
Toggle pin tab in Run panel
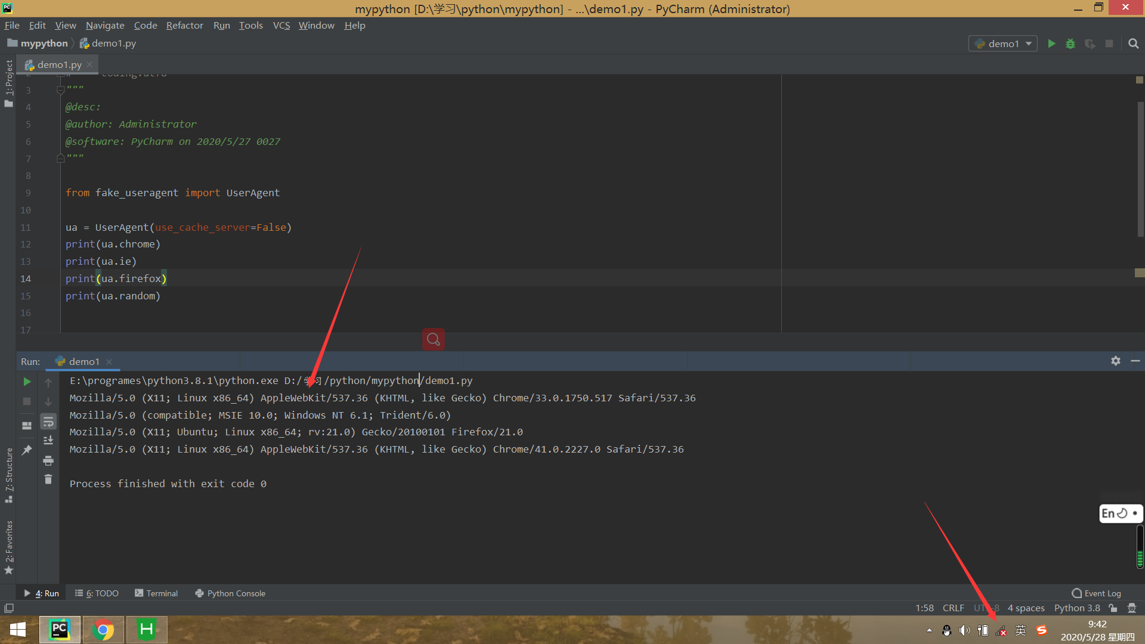[x=27, y=450]
